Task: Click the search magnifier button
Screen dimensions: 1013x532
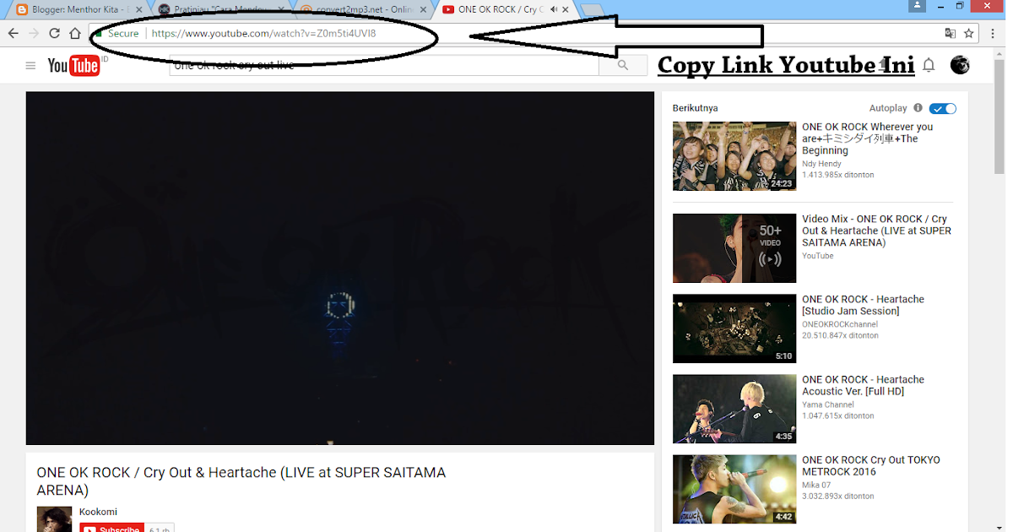Action: coord(623,65)
